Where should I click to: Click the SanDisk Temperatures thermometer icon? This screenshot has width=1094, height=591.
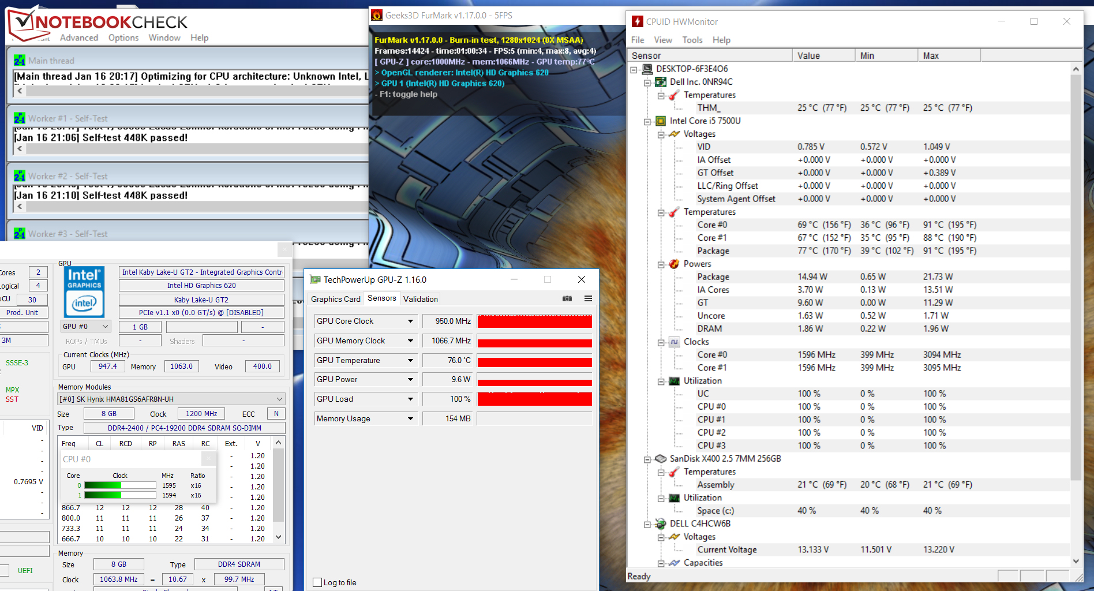coord(674,472)
